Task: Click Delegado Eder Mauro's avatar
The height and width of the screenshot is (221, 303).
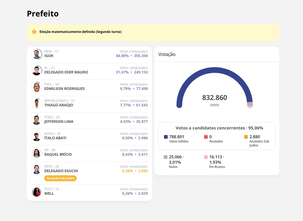Action: tap(37, 71)
